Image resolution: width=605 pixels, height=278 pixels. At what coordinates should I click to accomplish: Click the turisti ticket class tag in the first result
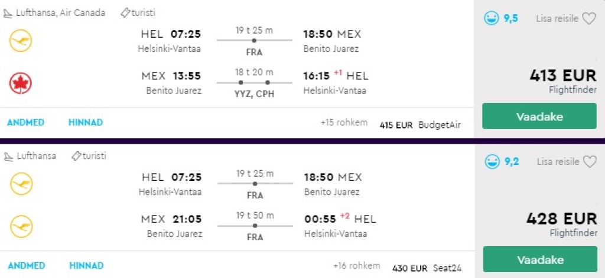138,12
